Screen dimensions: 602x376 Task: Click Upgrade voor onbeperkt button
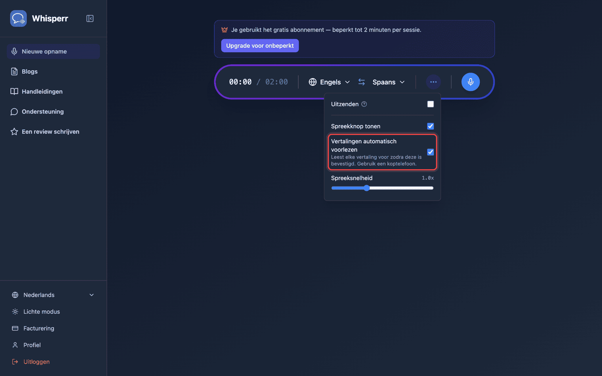[260, 45]
